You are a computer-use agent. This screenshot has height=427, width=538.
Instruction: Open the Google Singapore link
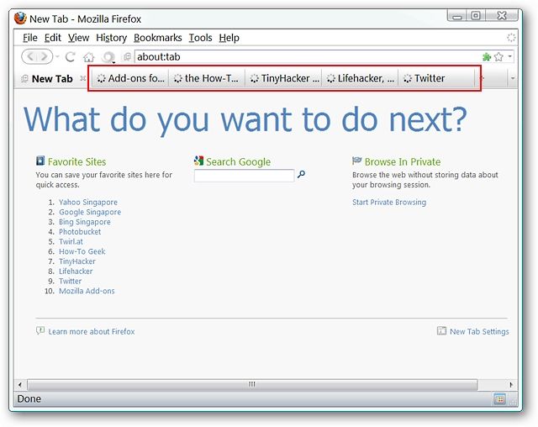(90, 213)
